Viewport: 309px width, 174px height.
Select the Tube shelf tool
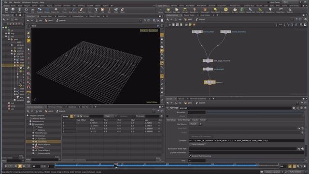point(19,10)
